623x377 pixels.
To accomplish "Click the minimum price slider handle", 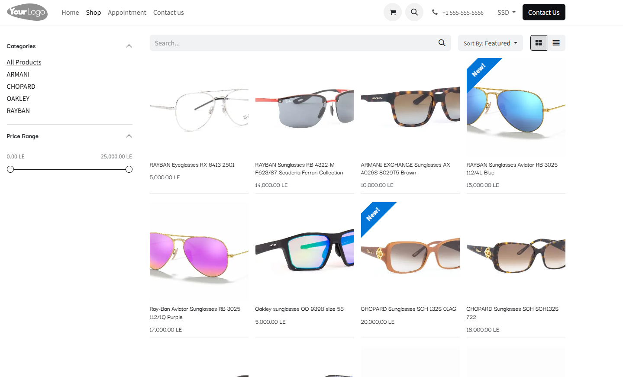I will [10, 169].
